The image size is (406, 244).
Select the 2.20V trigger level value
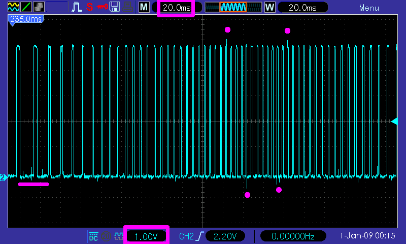tap(225, 236)
